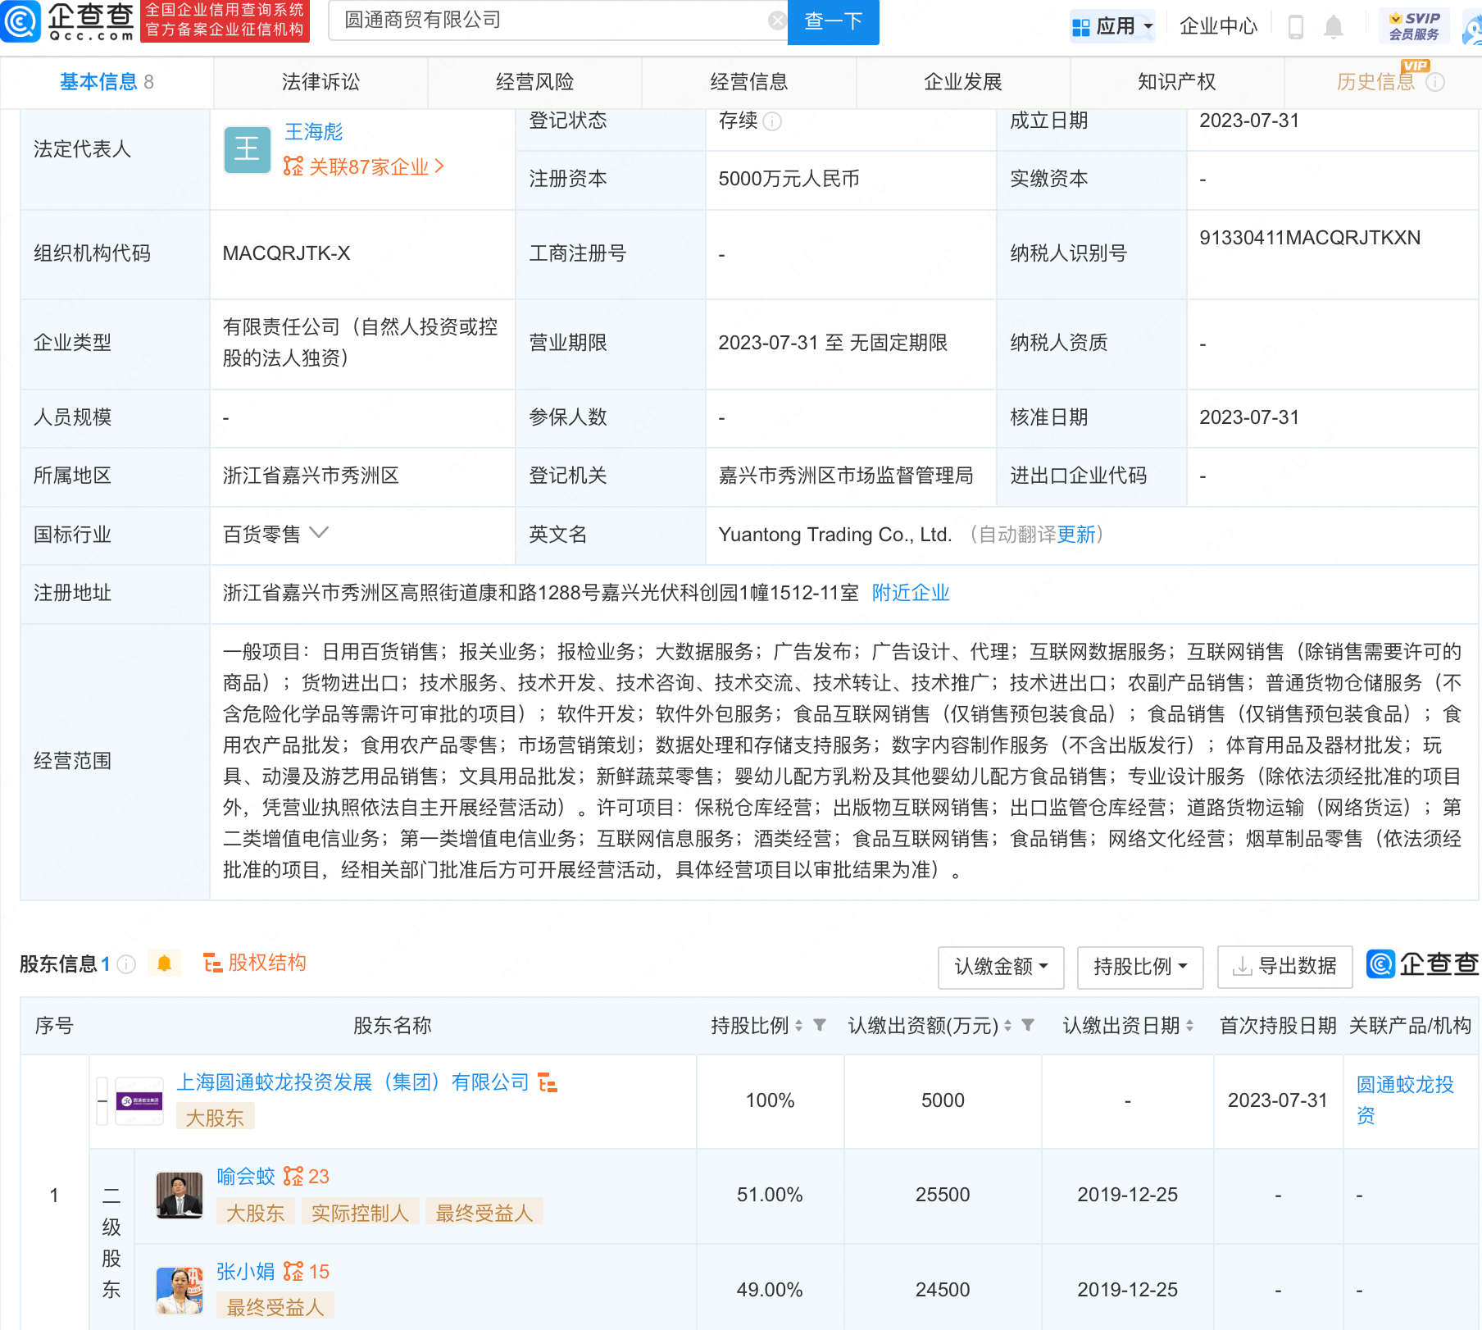
Task: Open 上海圆通蛟龙投资发展（集团）有限公司 link
Action: [x=353, y=1082]
